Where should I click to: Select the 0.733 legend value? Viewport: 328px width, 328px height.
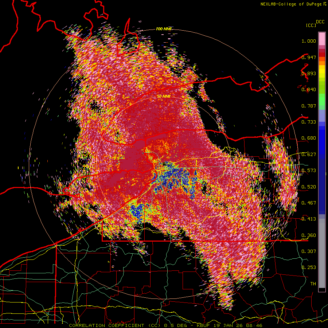tap(309, 122)
